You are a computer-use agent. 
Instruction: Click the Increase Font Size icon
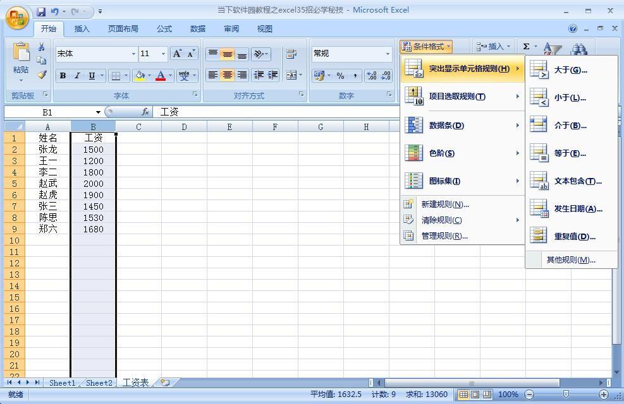178,54
